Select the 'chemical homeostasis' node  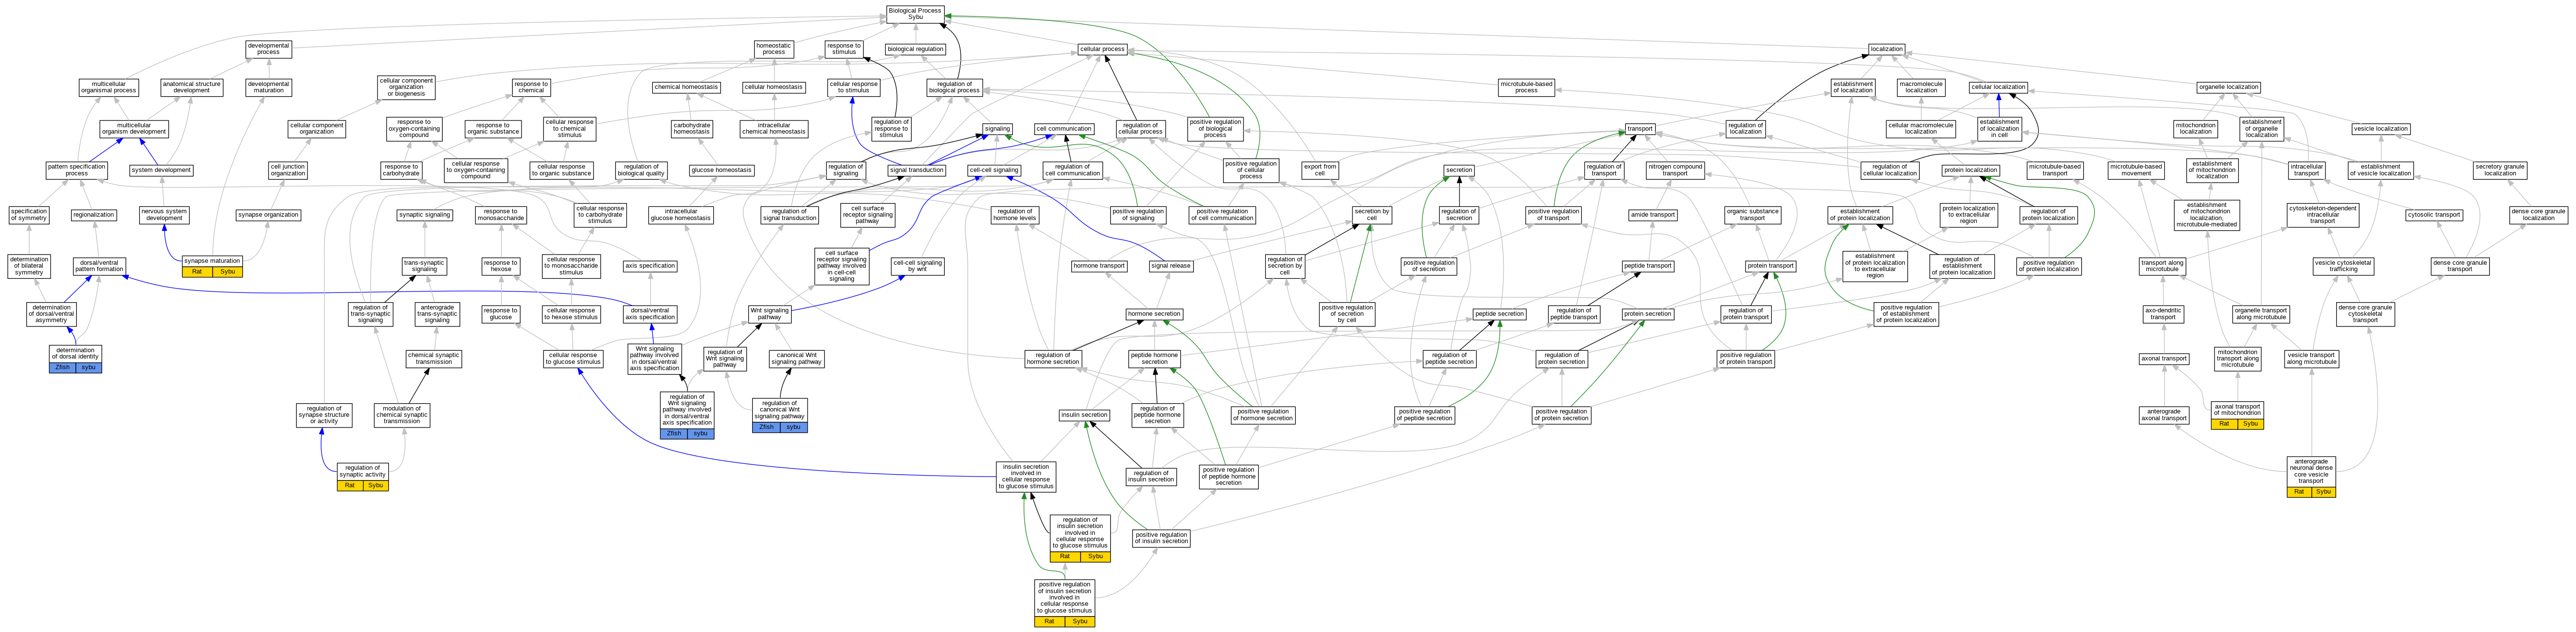(x=686, y=87)
